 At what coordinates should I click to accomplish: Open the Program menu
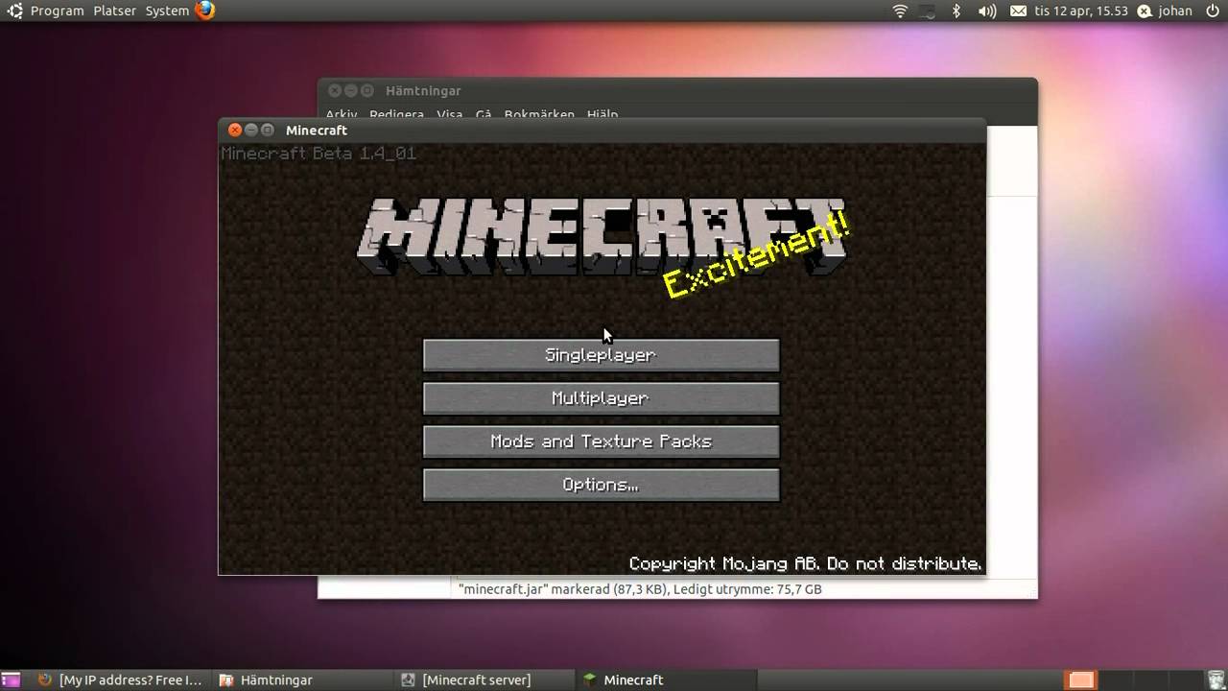(57, 12)
